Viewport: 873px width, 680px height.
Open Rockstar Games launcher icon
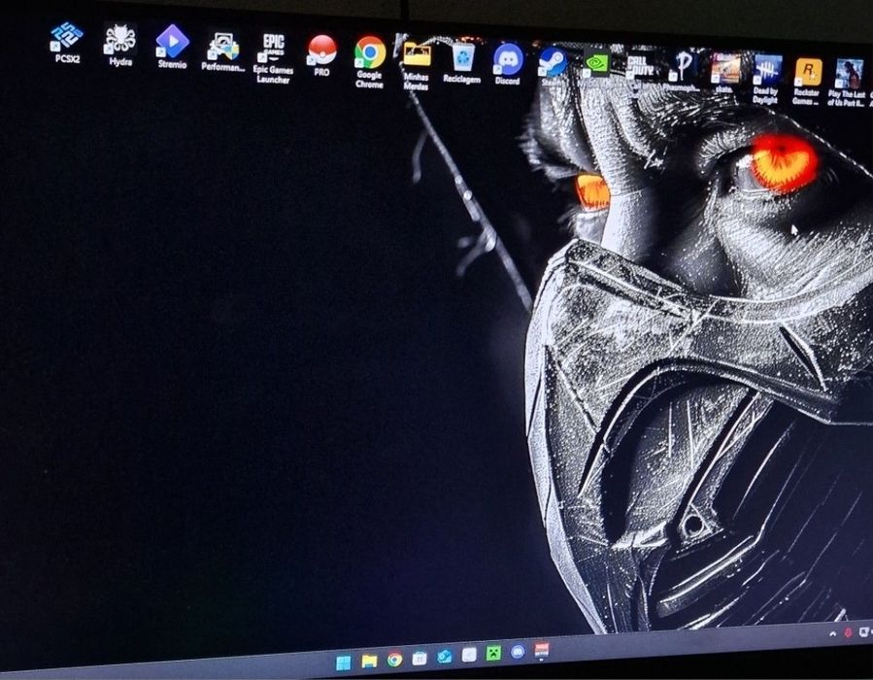click(x=807, y=82)
